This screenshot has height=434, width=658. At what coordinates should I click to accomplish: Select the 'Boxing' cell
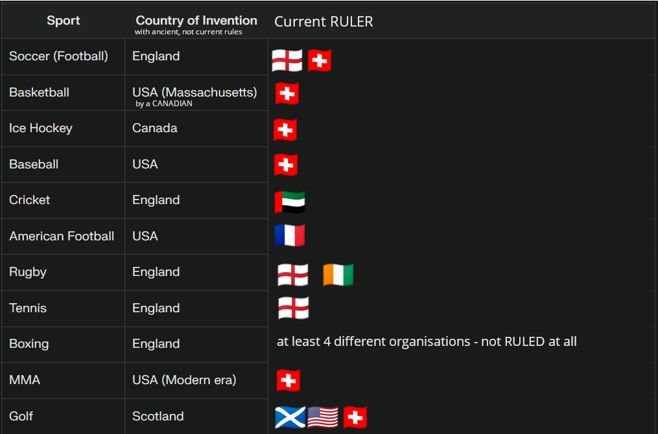coord(64,344)
